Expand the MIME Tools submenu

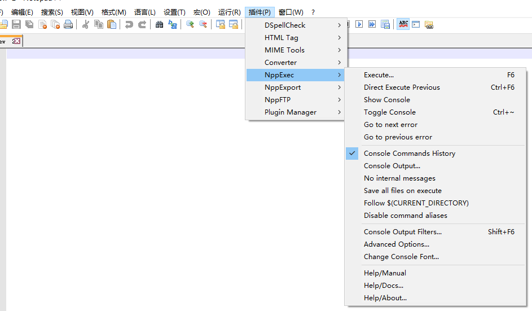295,50
